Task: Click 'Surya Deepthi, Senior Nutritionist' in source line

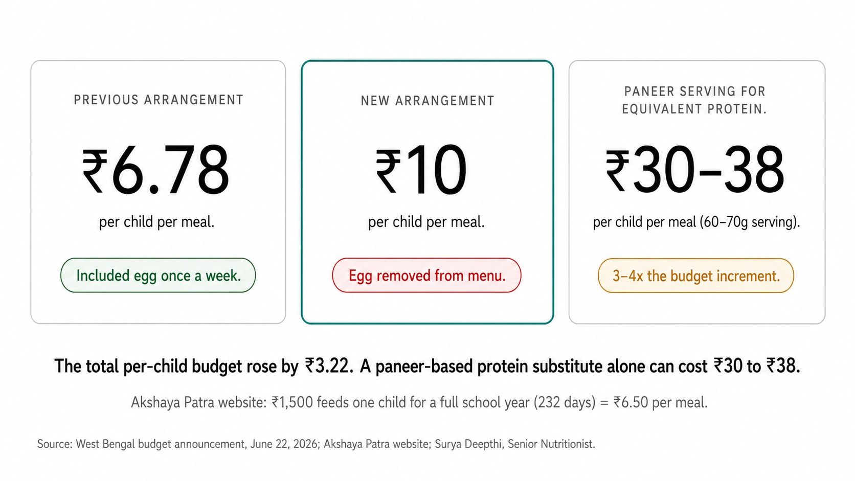Action: 515,444
